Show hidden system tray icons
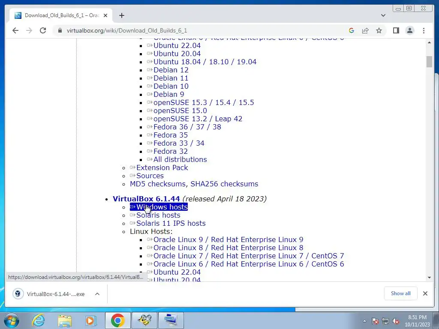Viewport: 439px width, 329px height. [x=364, y=321]
